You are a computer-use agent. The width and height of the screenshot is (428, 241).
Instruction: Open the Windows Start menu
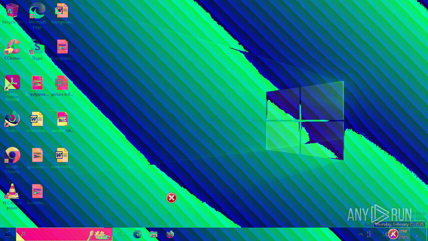point(8,234)
